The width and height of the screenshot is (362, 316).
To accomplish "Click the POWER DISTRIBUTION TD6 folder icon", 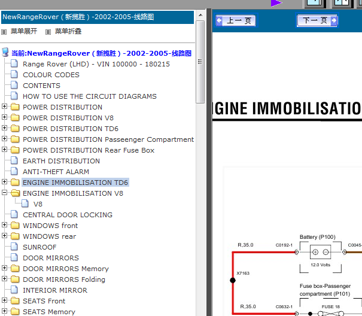I will point(15,128).
